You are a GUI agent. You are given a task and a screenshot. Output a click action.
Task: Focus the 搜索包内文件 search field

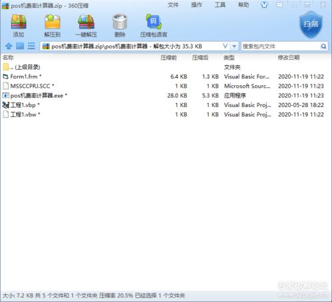click(x=281, y=47)
